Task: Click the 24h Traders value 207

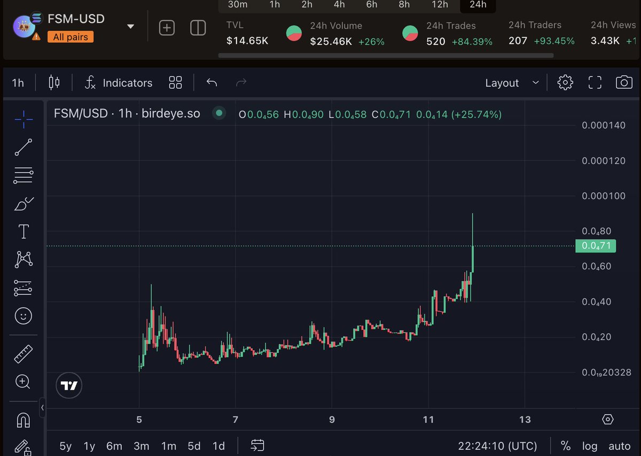Action: pyautogui.click(x=518, y=40)
